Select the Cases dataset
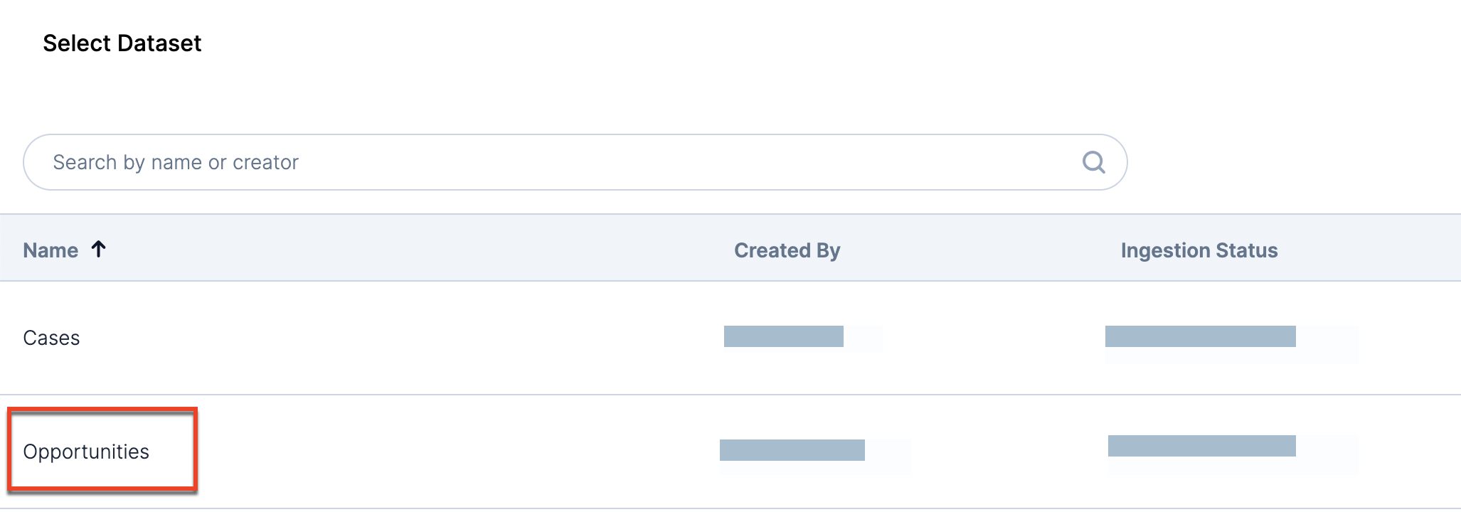Viewport: 1461px width, 512px height. [51, 338]
